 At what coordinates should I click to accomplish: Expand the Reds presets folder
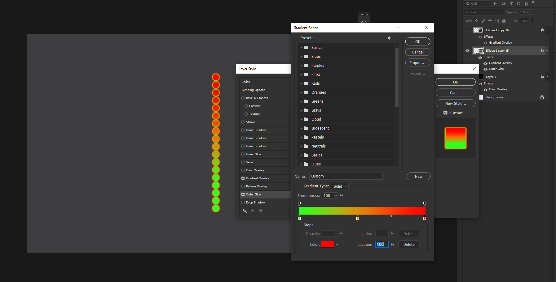[x=301, y=83]
